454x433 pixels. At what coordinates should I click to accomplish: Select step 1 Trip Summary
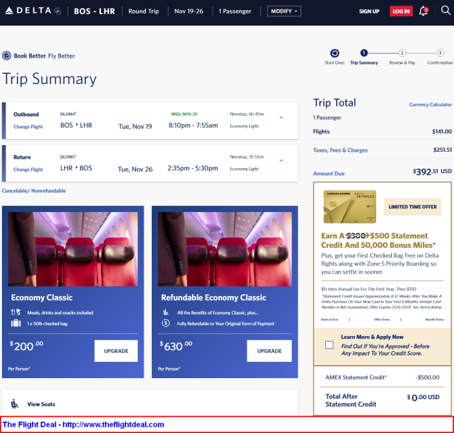[x=364, y=53]
